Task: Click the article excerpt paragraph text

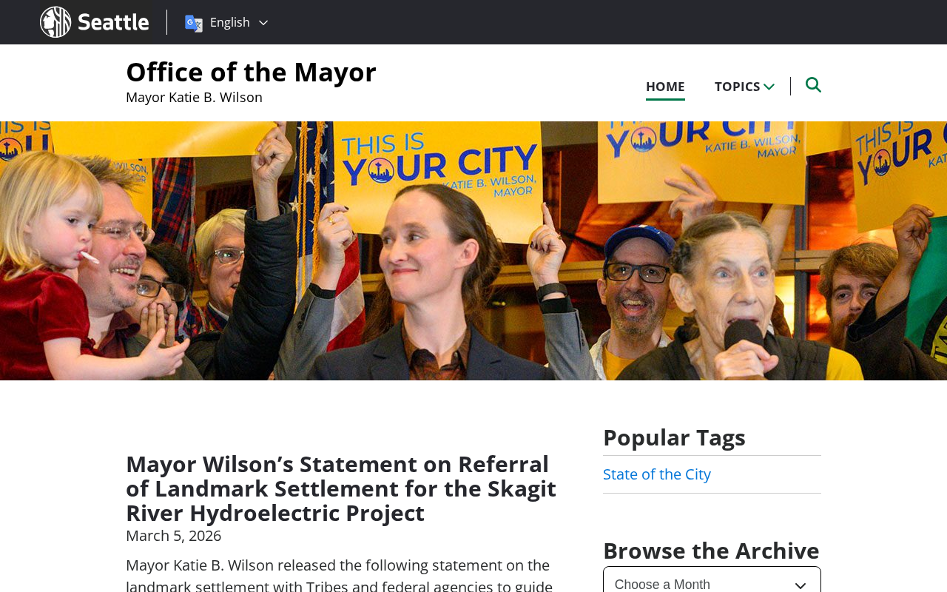Action: pyautogui.click(x=339, y=574)
